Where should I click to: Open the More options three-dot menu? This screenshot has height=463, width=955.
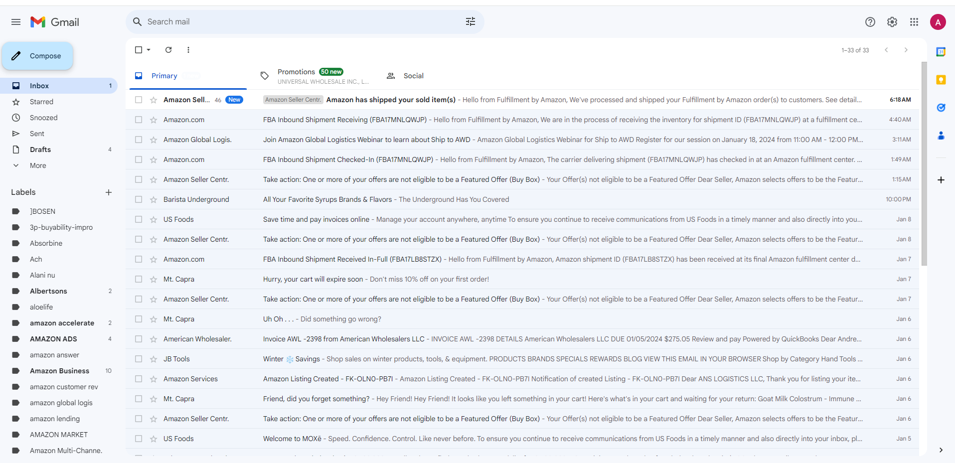click(x=188, y=50)
